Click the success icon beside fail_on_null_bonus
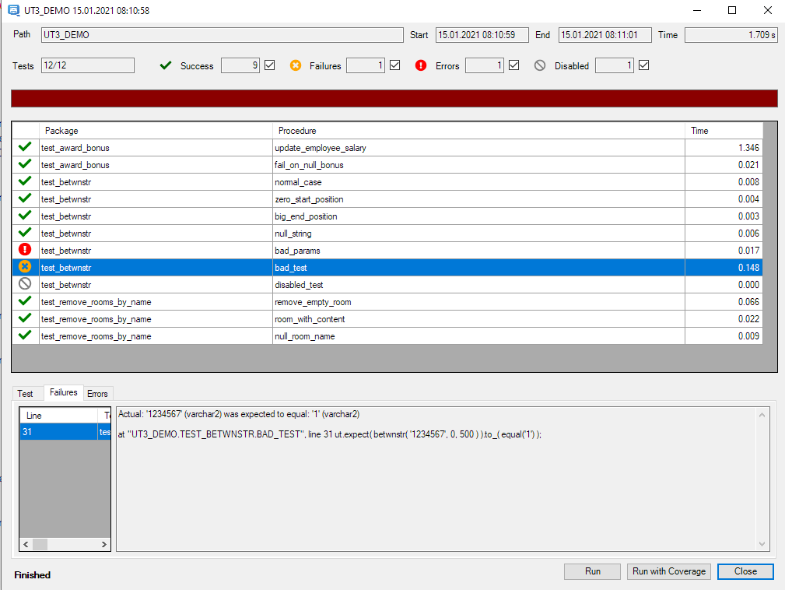The image size is (785, 590). 25,163
